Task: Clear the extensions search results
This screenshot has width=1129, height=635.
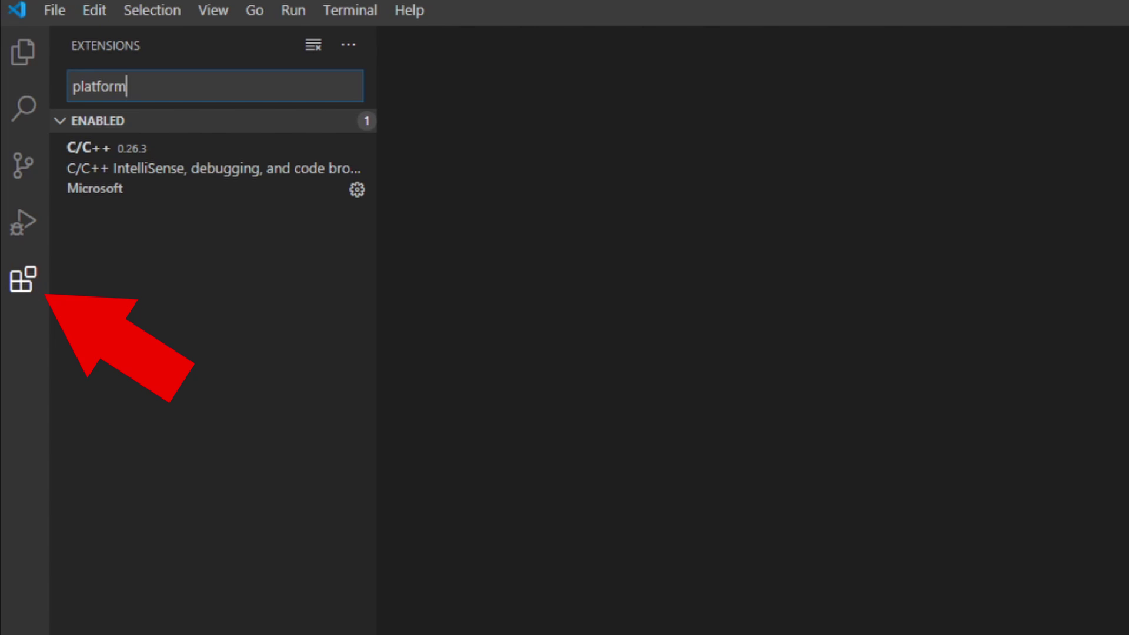Action: point(313,45)
